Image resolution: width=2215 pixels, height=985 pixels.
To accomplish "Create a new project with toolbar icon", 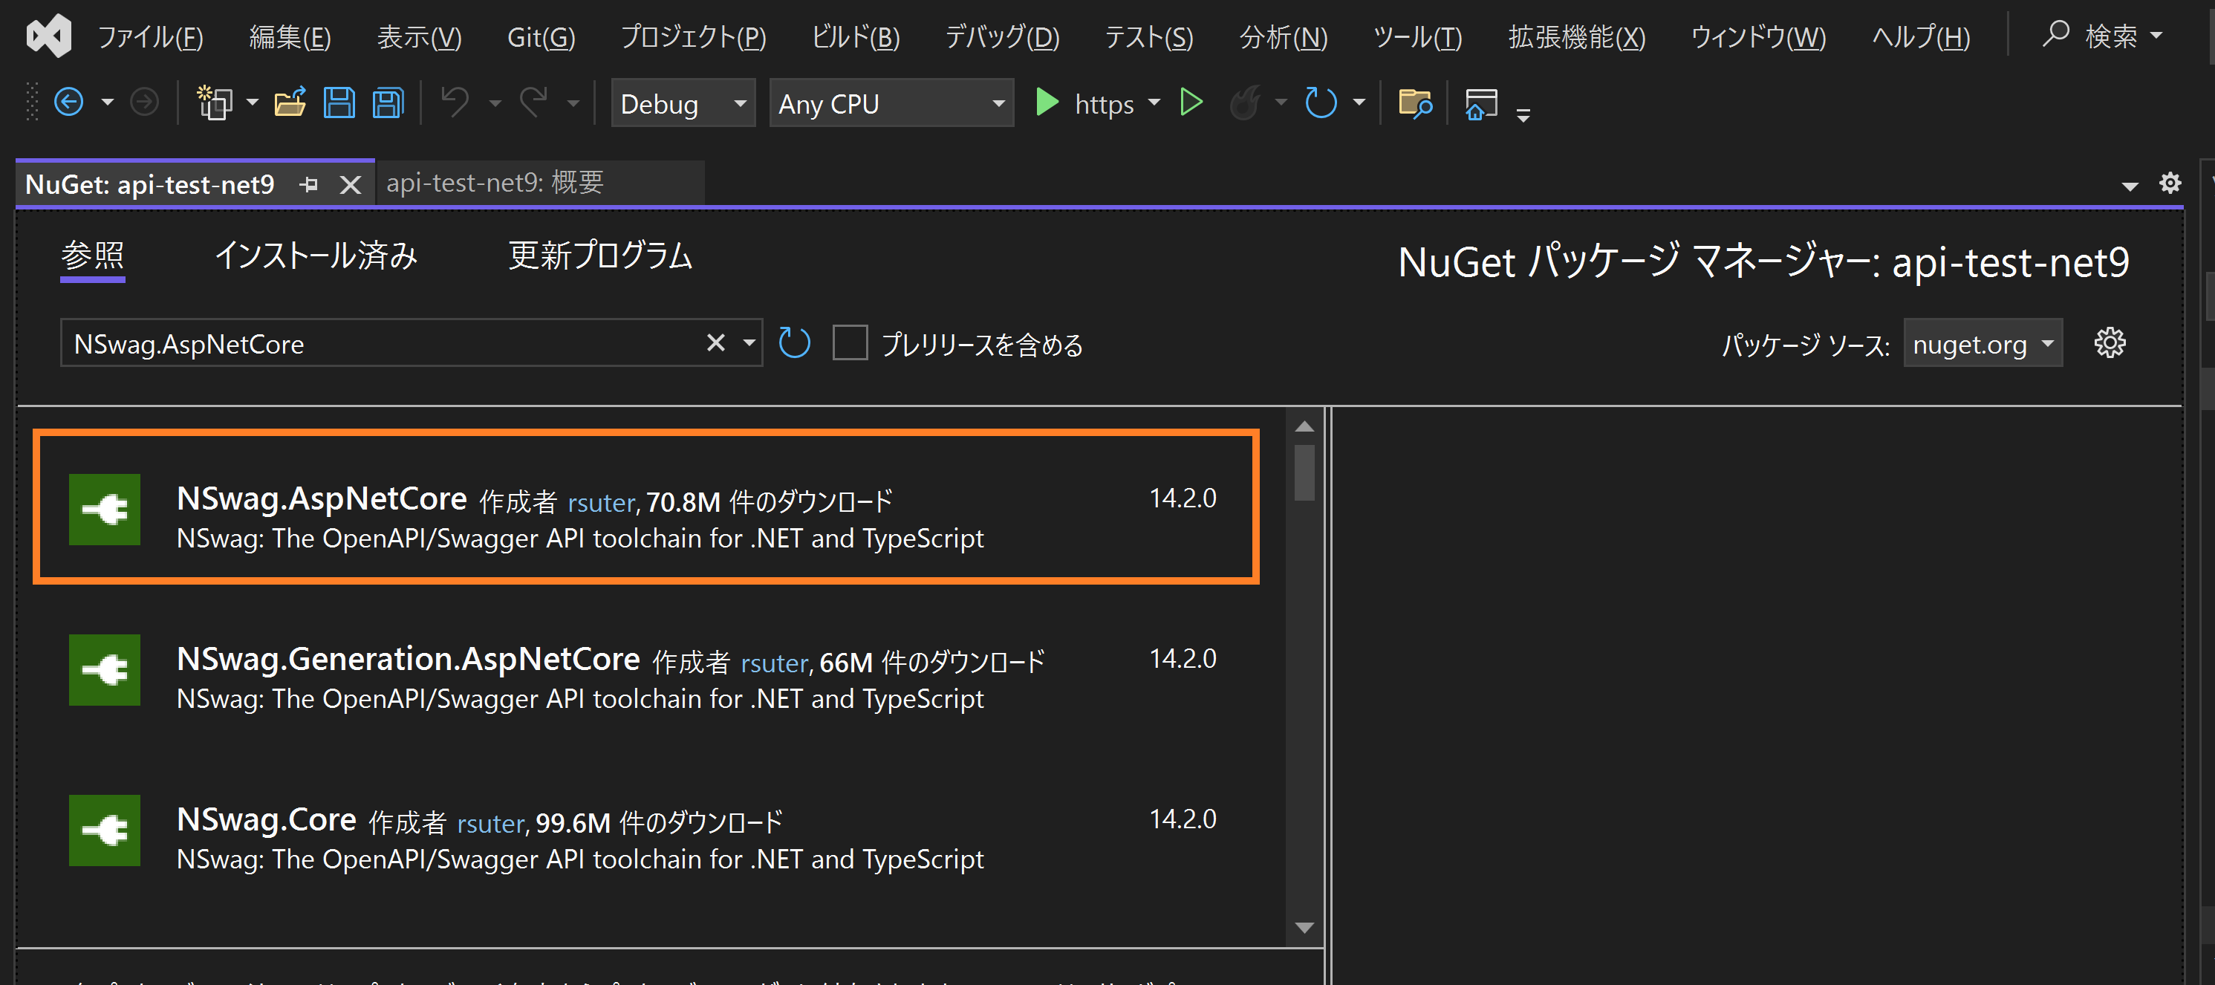I will tap(215, 103).
